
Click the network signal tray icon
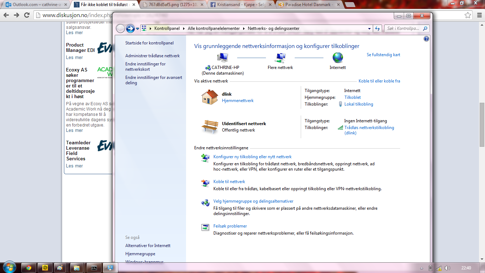(439, 268)
